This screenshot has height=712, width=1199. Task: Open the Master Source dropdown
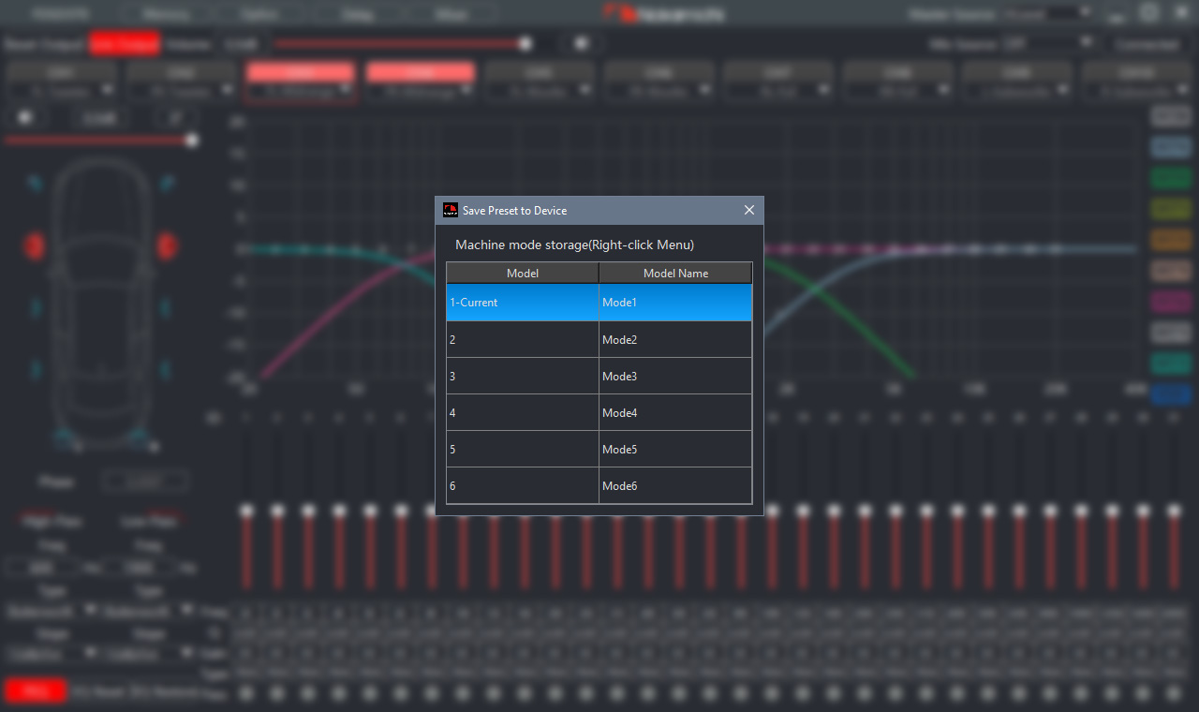point(1048,14)
